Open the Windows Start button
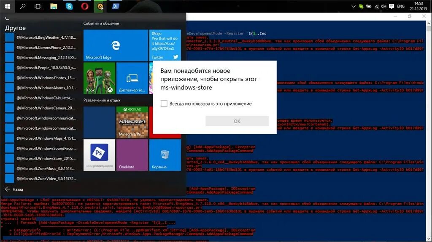Image resolution: width=432 pixels, height=242 pixels. tap(8, 6)
